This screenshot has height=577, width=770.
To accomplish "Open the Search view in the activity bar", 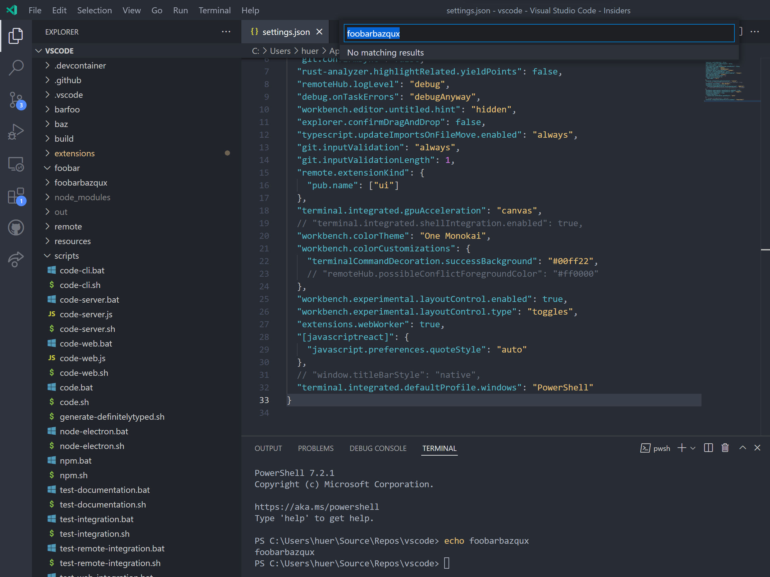I will 16,68.
